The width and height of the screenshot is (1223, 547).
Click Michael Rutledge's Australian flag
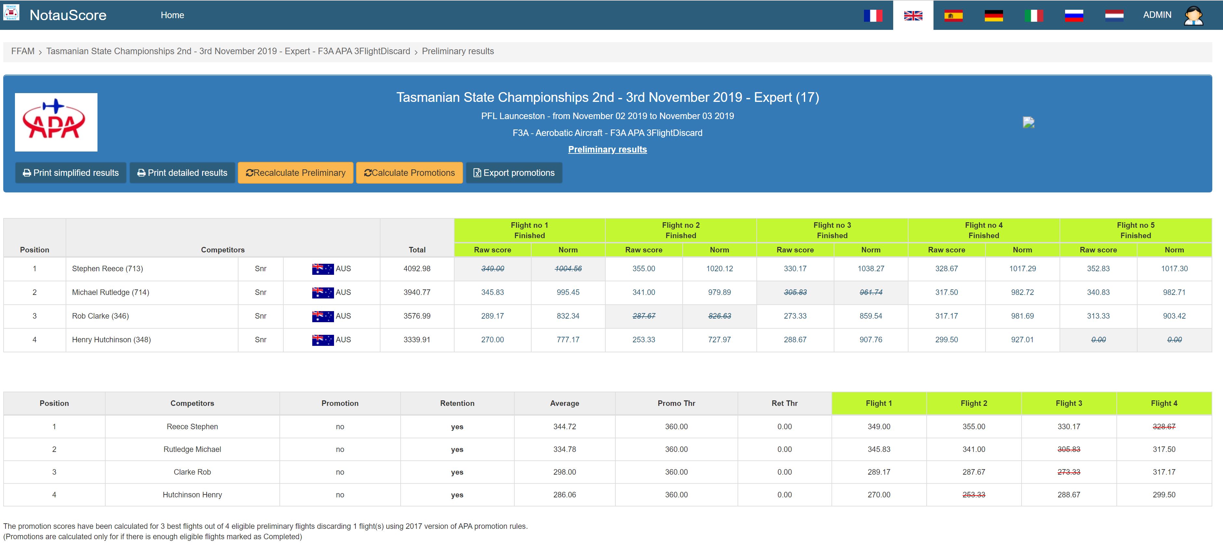(323, 292)
